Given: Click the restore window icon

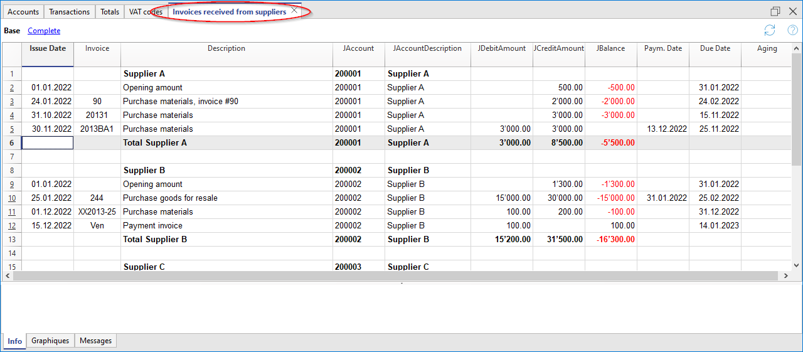Looking at the screenshot, I should point(775,11).
